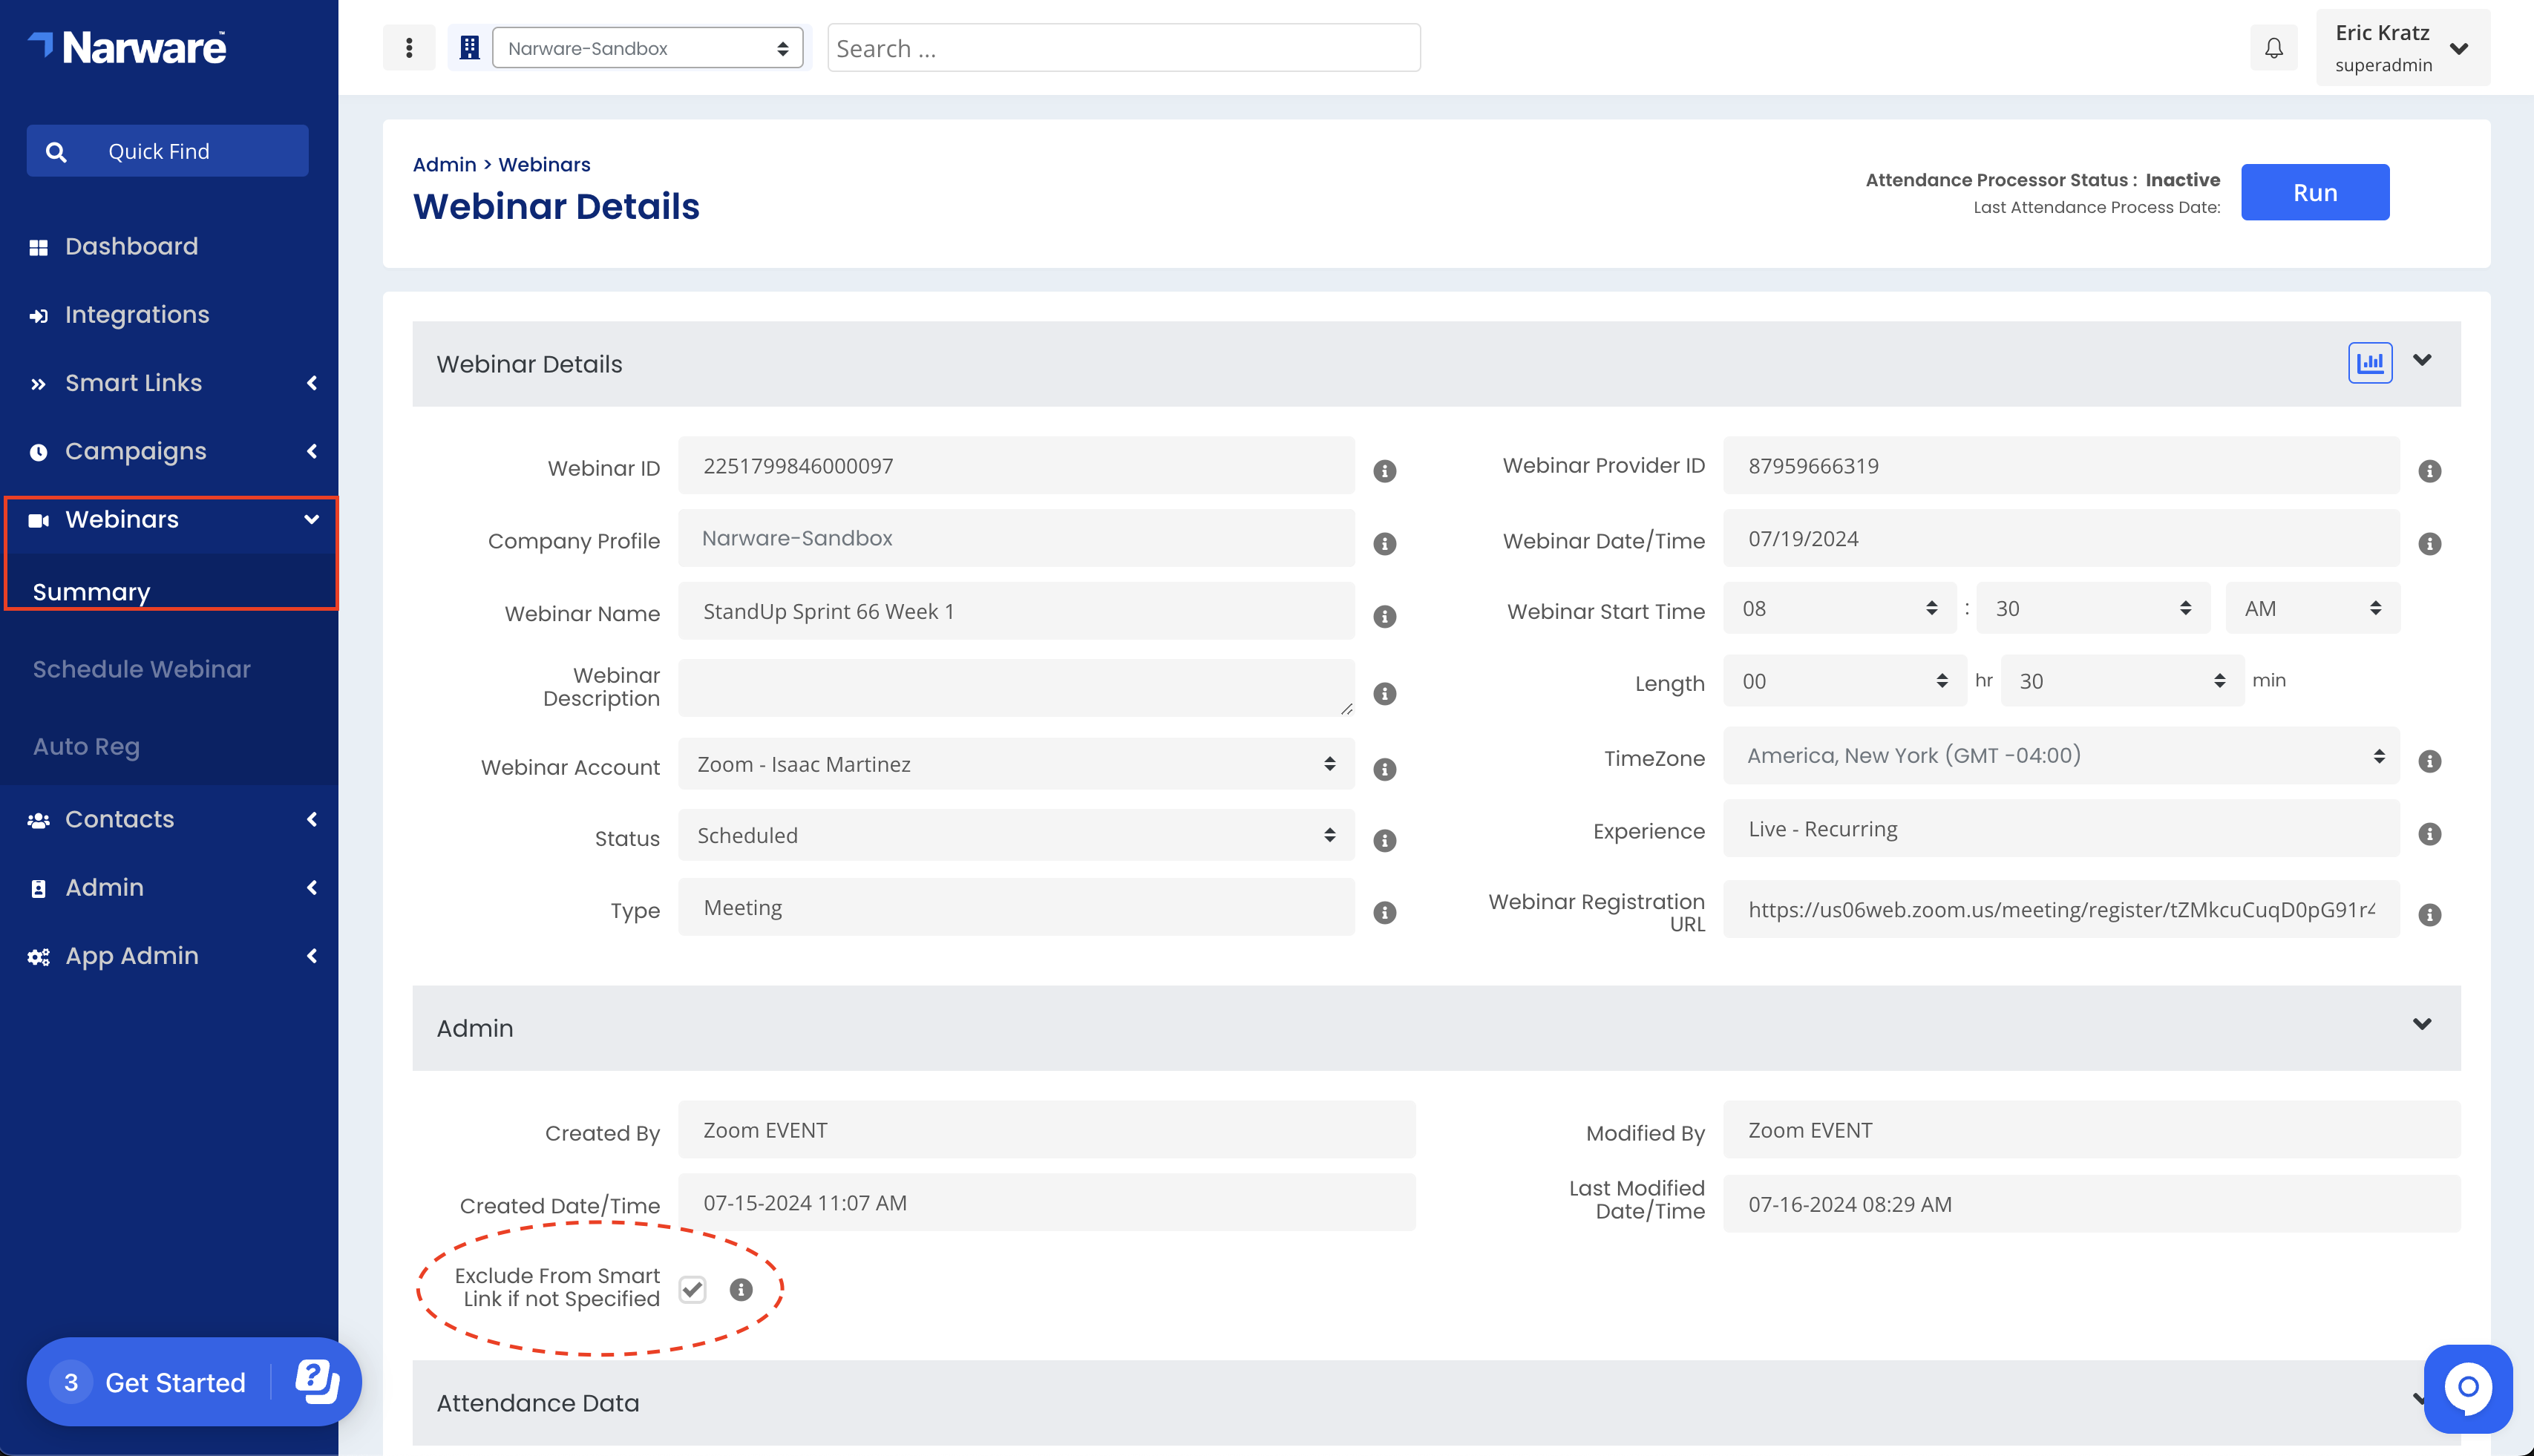Go to Webinars breadcrumb link
This screenshot has width=2534, height=1456.
pos(544,164)
